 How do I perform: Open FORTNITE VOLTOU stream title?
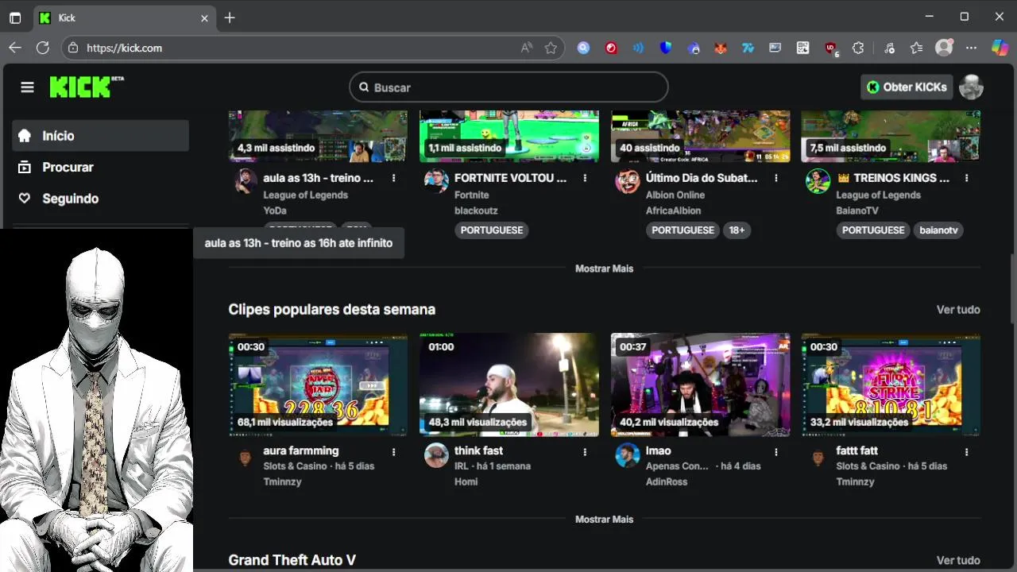click(x=511, y=178)
